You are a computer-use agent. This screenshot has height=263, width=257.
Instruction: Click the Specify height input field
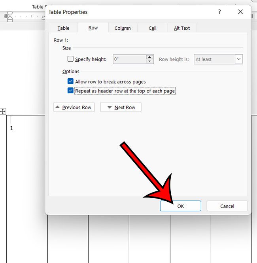click(x=129, y=59)
